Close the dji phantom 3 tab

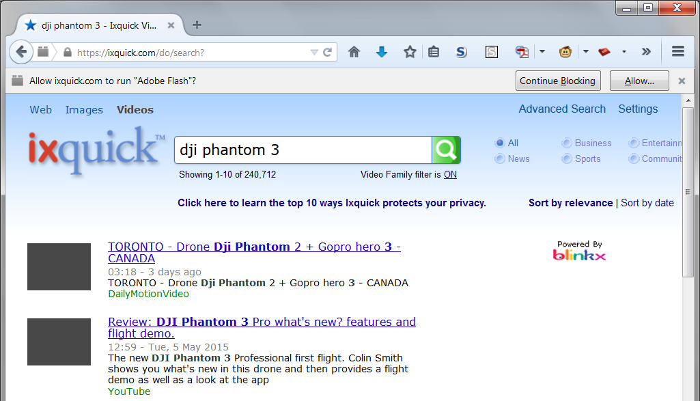tap(171, 25)
